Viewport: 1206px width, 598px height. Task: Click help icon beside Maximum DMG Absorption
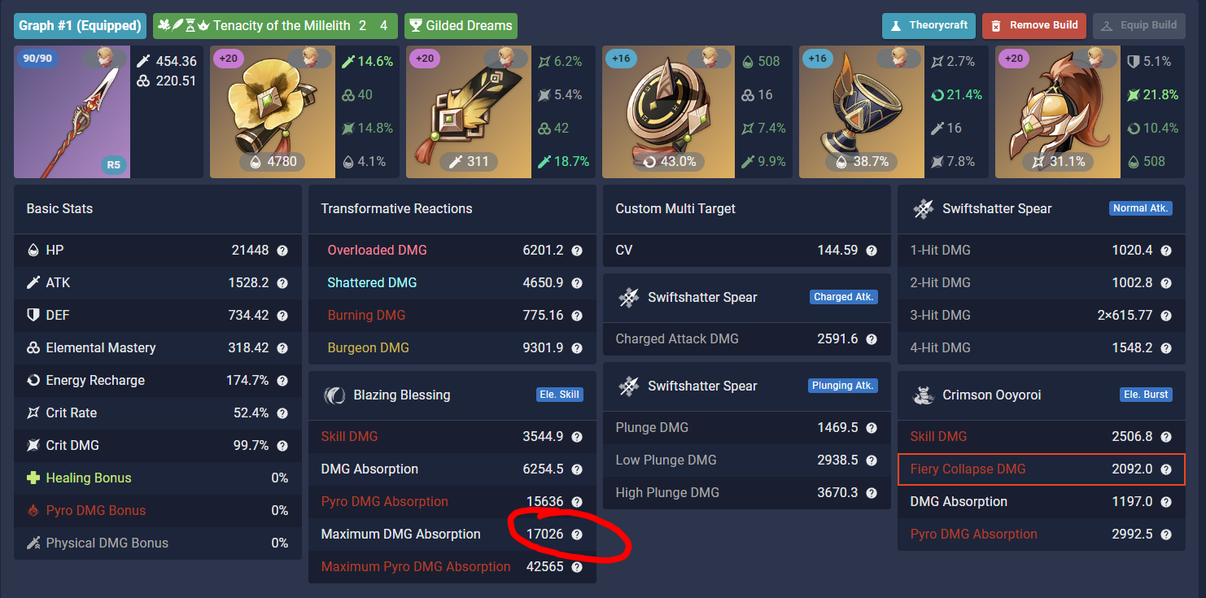[x=577, y=535]
